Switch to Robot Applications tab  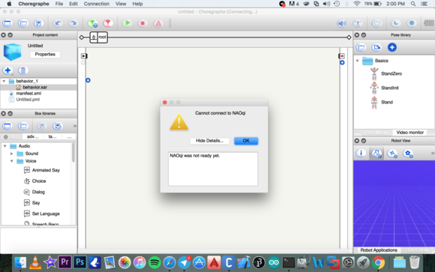379,250
